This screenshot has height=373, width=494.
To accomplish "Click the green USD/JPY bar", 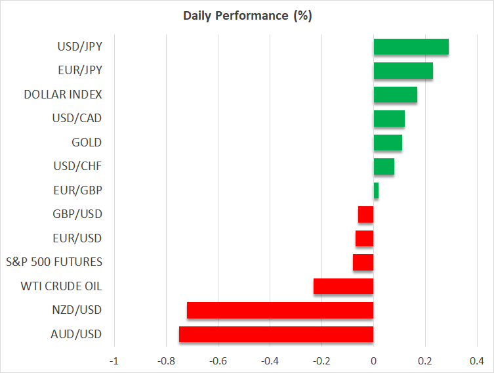I will 411,47.
